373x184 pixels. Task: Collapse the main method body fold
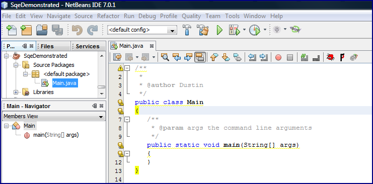(127, 153)
